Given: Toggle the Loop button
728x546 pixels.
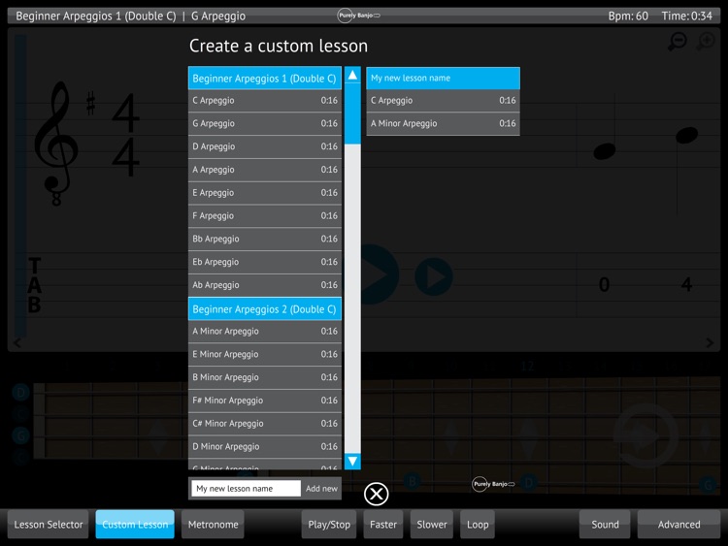Looking at the screenshot, I should [x=478, y=525].
